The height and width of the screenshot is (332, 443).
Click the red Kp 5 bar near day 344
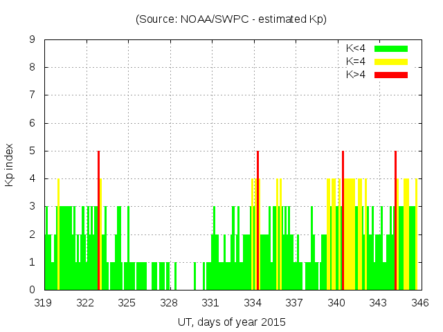click(x=395, y=220)
